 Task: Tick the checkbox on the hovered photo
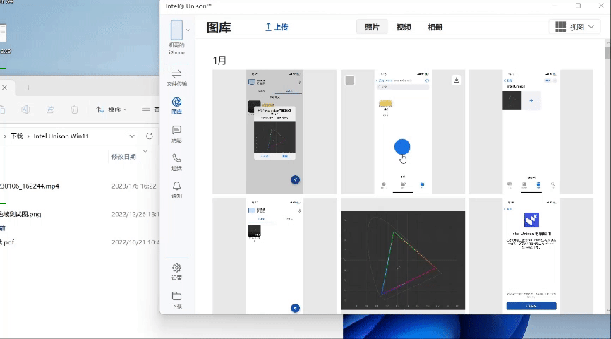(x=350, y=80)
